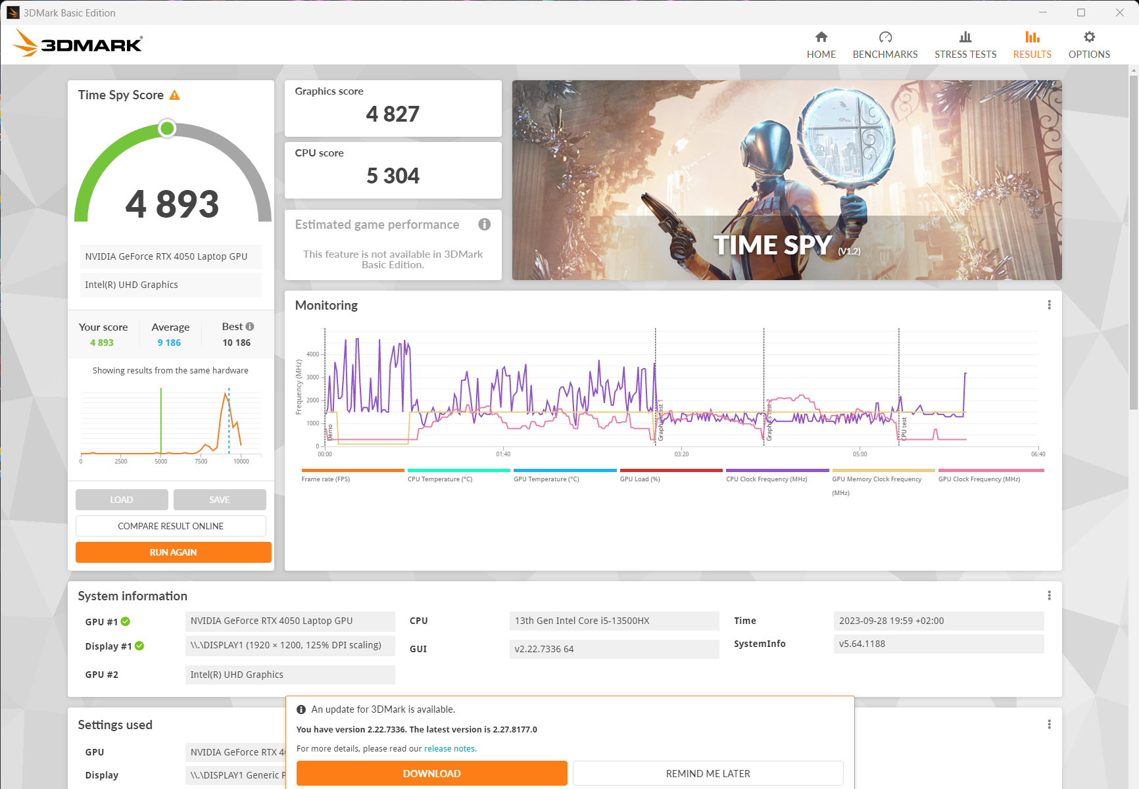Screen dimensions: 1139x789
Task: Click the Frame rate (FPS) legend swatch
Action: point(352,471)
